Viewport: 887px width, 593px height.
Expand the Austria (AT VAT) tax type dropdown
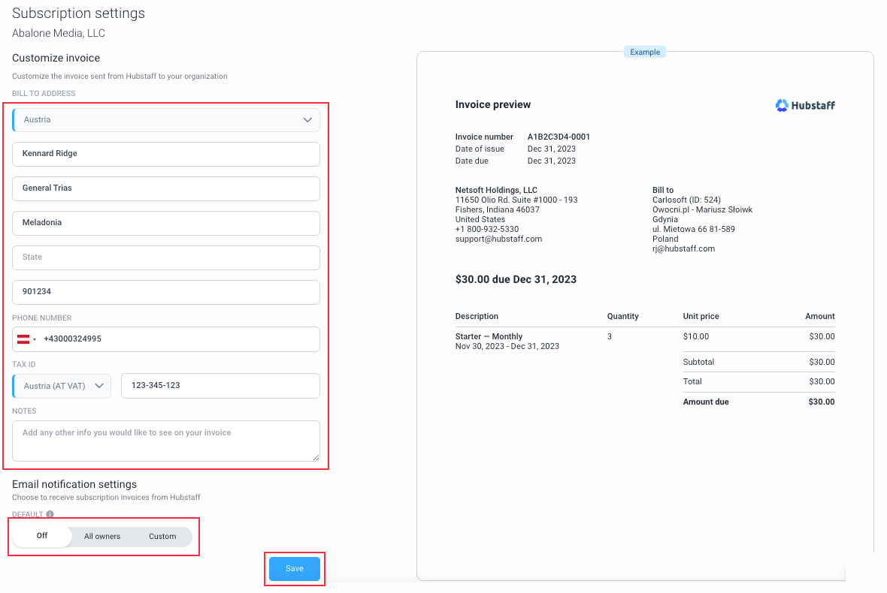(x=62, y=386)
